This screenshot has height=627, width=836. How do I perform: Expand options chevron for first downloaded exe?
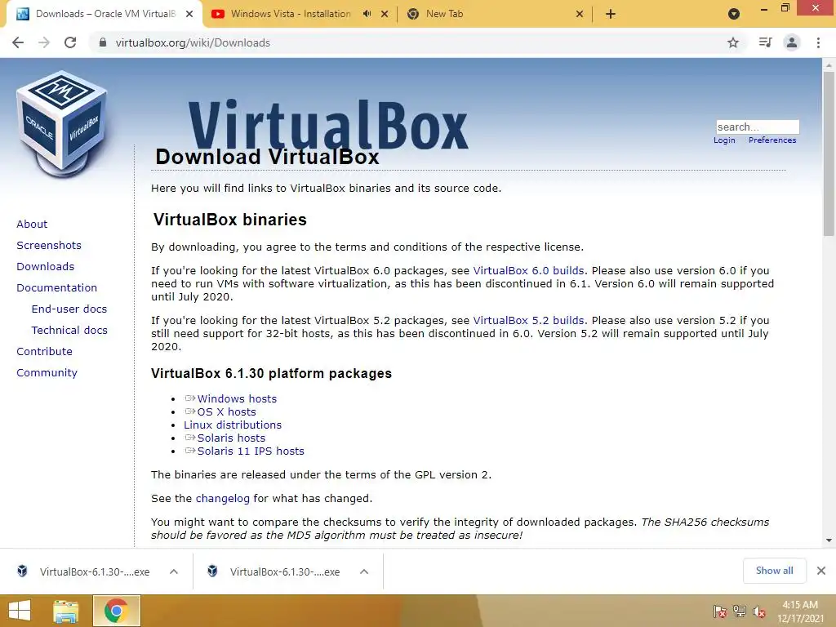tap(174, 571)
